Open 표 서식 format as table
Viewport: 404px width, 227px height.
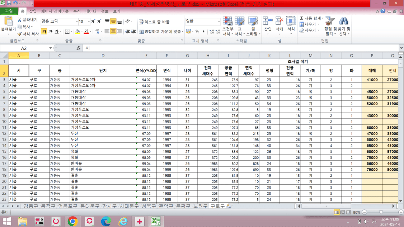240,26
